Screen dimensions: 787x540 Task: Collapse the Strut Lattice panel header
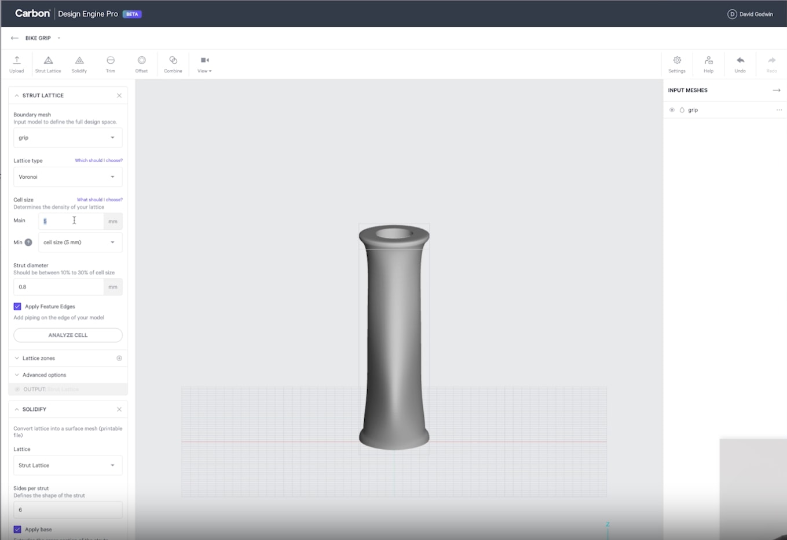(x=17, y=95)
